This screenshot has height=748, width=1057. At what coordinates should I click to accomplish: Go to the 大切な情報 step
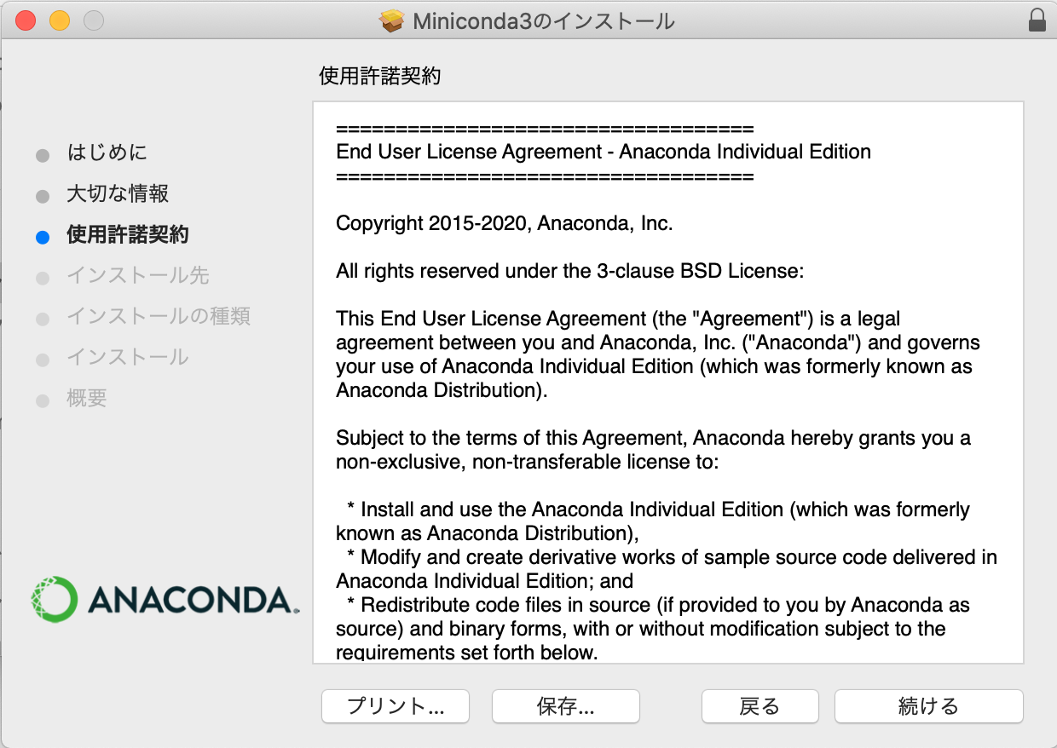click(118, 193)
